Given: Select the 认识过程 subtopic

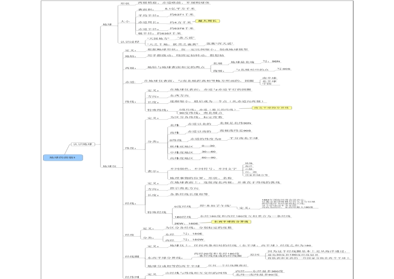Looking at the screenshot, I should tap(130, 42).
